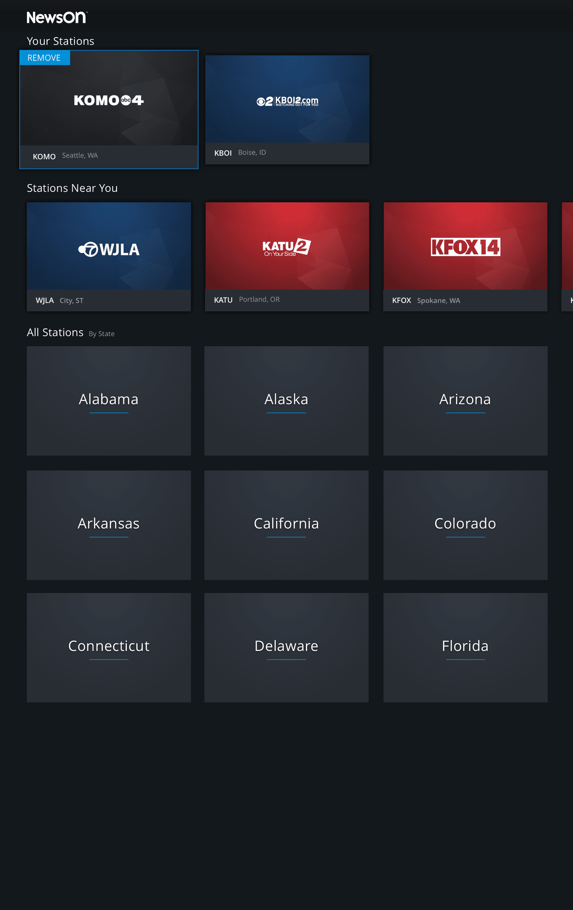
Task: Open the California state tile
Action: point(286,525)
